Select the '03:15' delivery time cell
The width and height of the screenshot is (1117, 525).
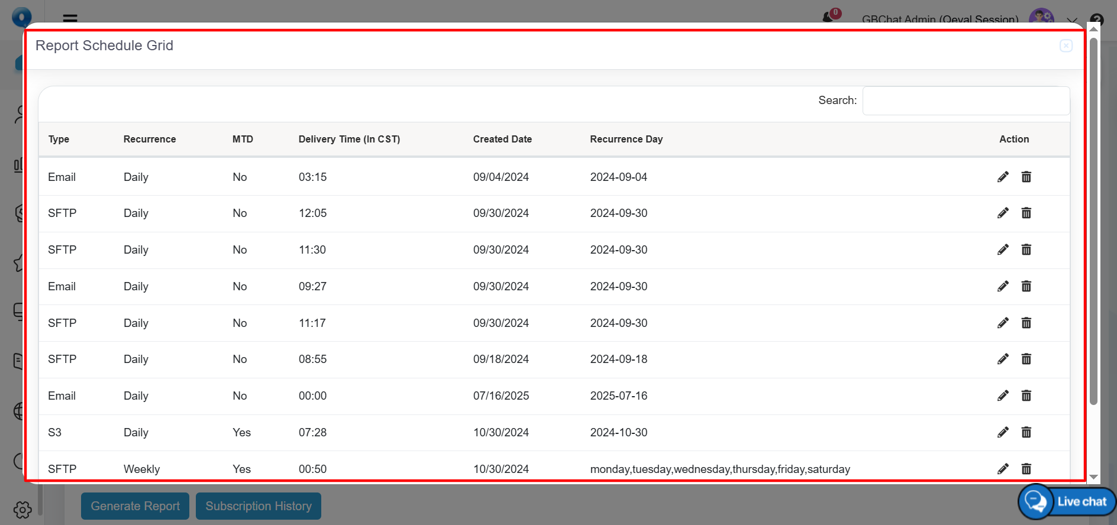312,177
